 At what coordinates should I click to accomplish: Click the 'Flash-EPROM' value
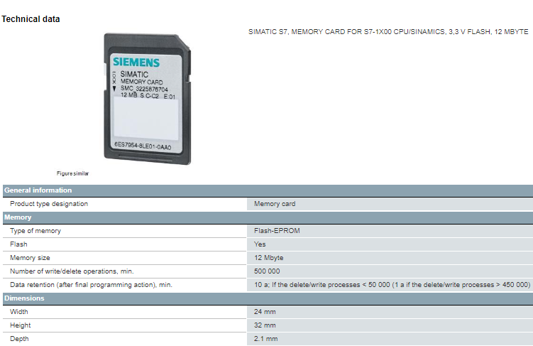(277, 231)
